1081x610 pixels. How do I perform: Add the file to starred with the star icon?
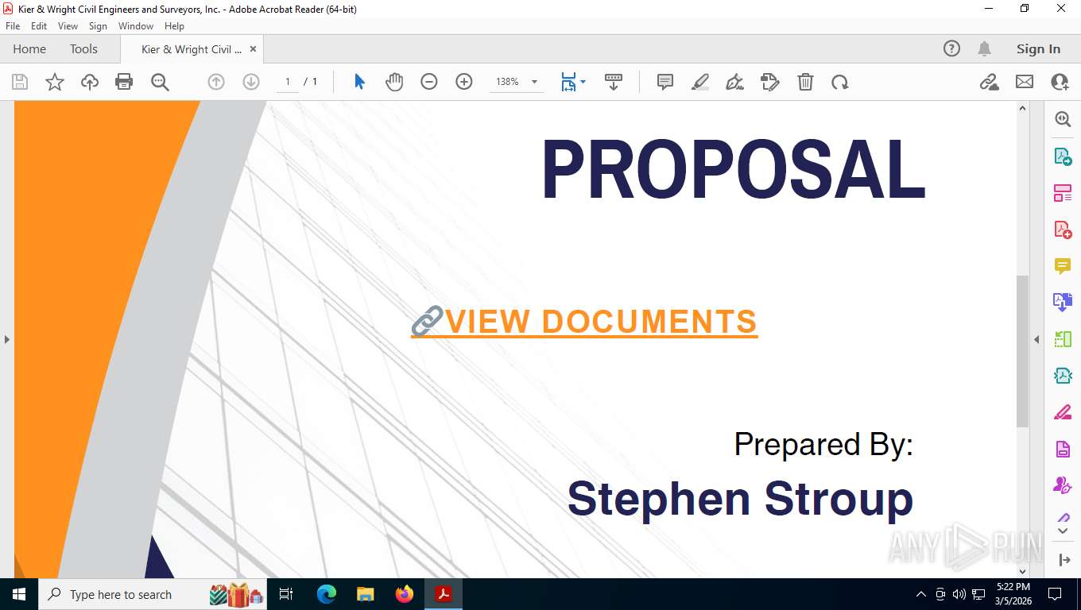55,82
